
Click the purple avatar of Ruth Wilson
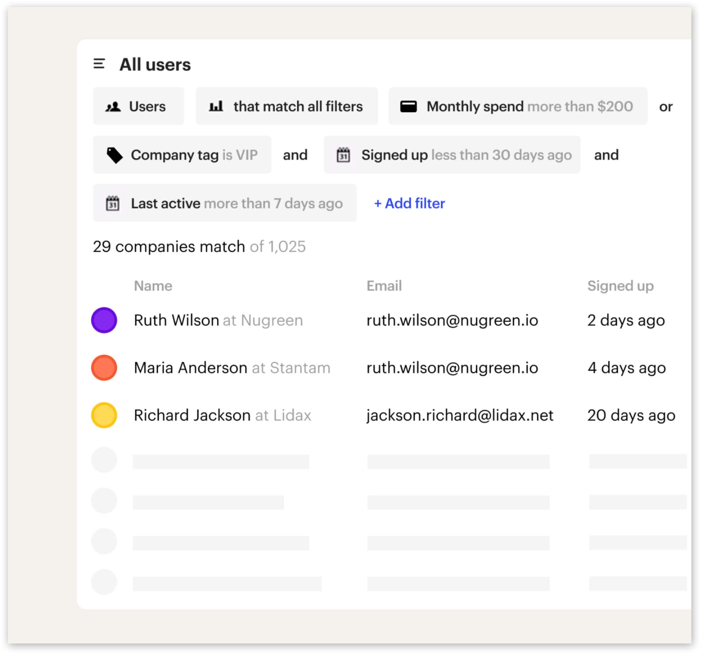pyautogui.click(x=104, y=320)
